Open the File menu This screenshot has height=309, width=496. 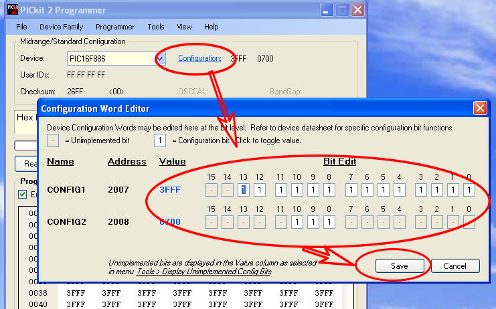point(21,27)
